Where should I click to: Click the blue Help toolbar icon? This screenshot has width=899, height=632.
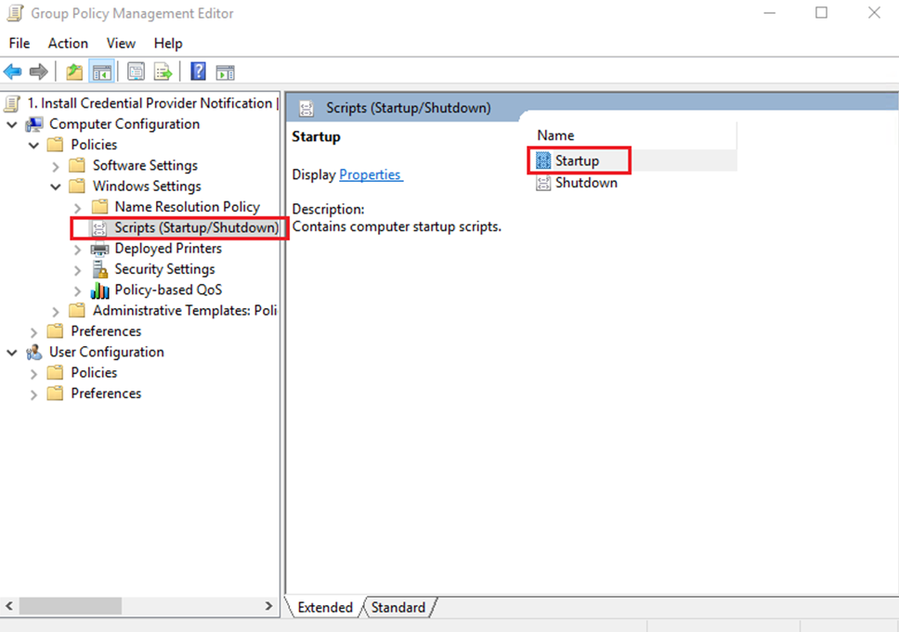coord(199,71)
